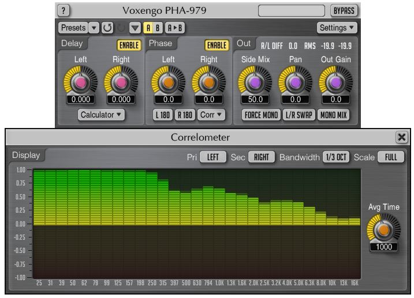Click the 16K frequency label
The image size is (414, 298).
(x=355, y=283)
